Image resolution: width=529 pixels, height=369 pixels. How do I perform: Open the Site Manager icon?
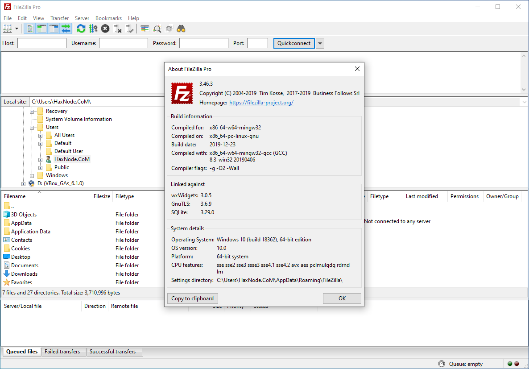(x=8, y=29)
